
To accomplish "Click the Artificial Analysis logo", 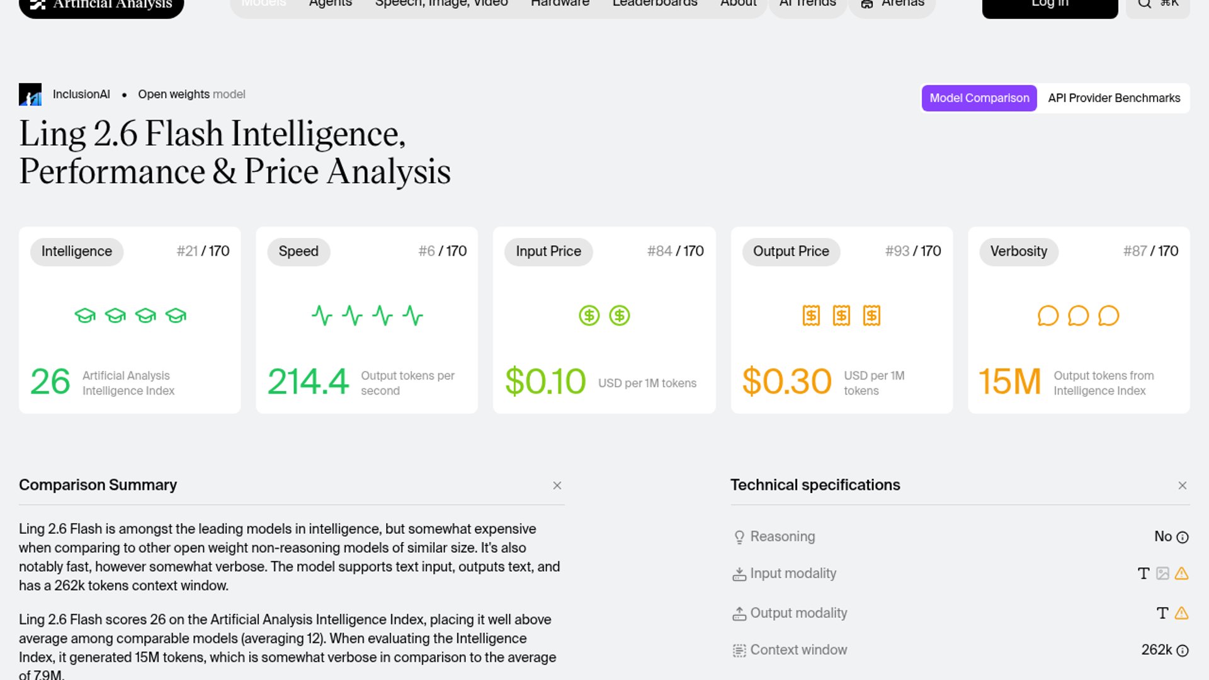I will tap(101, 5).
